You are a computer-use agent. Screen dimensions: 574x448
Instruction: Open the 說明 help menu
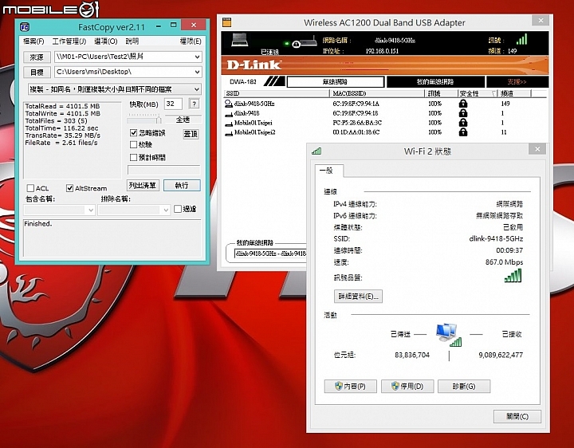pos(132,41)
